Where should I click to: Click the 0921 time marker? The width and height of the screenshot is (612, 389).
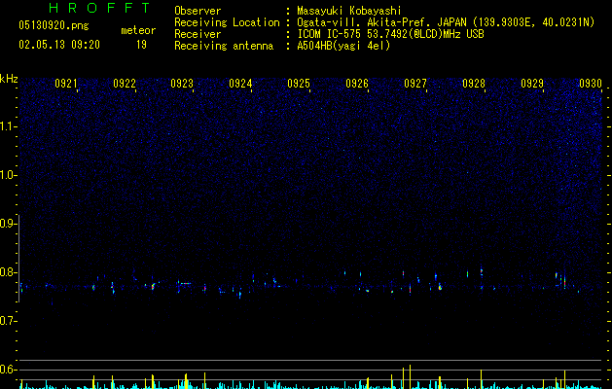(x=66, y=84)
